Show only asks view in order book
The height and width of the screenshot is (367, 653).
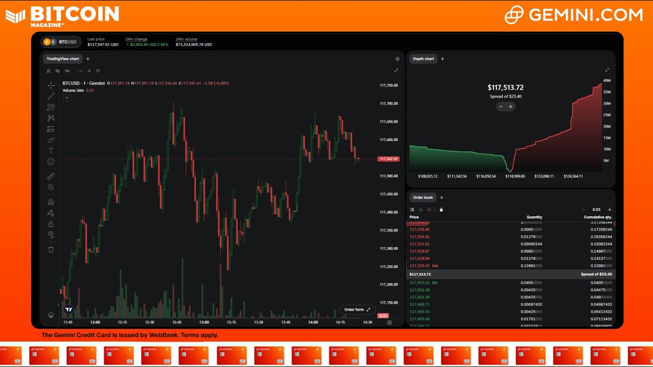coord(429,209)
